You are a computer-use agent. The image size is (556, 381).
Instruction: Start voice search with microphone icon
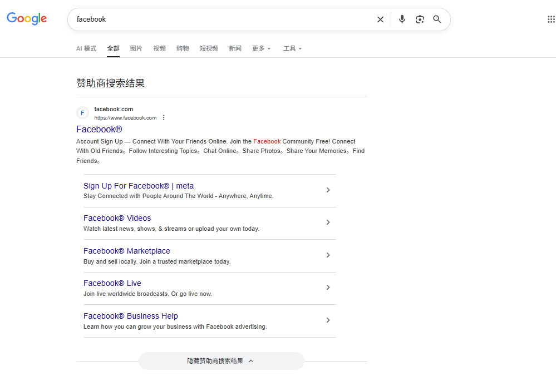(x=402, y=19)
